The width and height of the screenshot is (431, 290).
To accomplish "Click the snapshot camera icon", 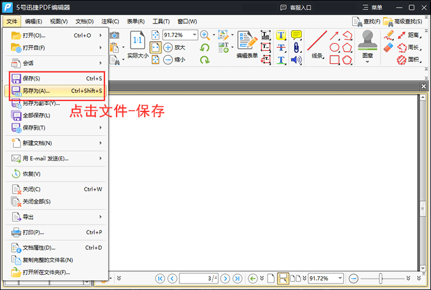I will [114, 35].
